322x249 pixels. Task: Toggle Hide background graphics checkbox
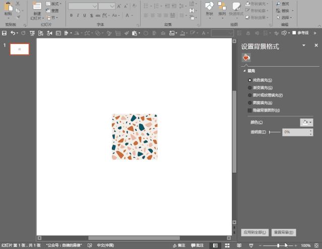click(250, 110)
